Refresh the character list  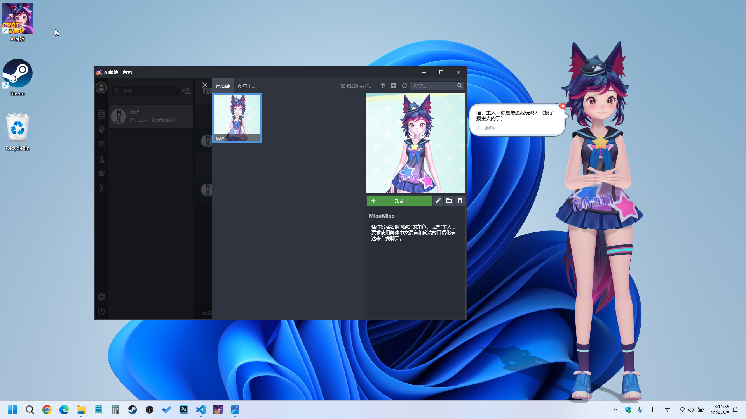404,86
